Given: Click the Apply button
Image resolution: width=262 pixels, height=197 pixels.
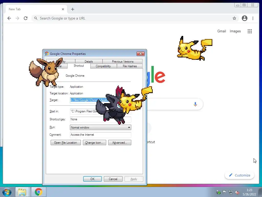Looking at the screenshot, I should 134,179.
